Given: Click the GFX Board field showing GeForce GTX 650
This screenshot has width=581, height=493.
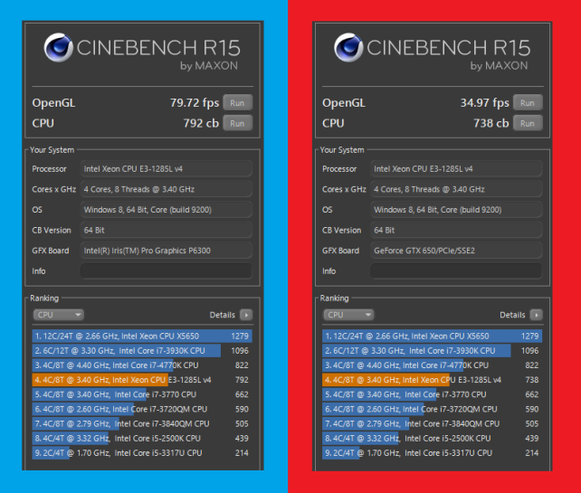Looking at the screenshot, I should click(456, 251).
